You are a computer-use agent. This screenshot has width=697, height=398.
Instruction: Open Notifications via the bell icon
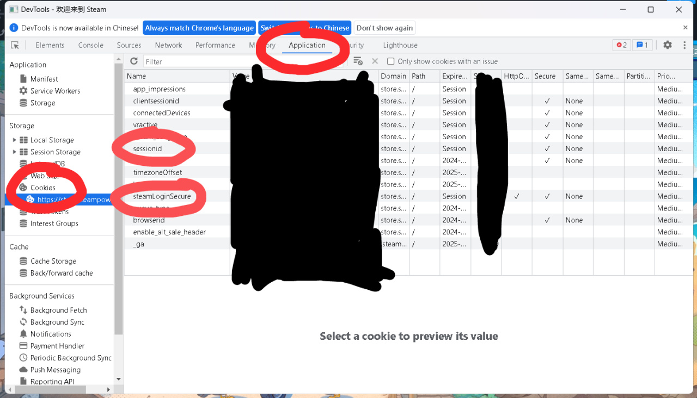[x=23, y=334]
